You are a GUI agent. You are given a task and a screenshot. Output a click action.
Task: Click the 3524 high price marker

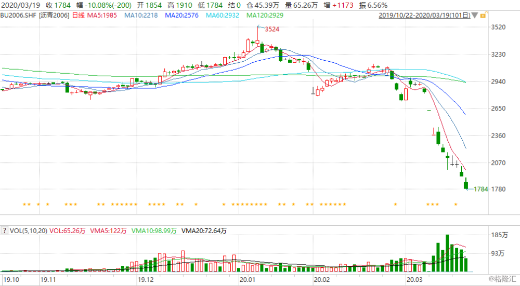click(272, 30)
